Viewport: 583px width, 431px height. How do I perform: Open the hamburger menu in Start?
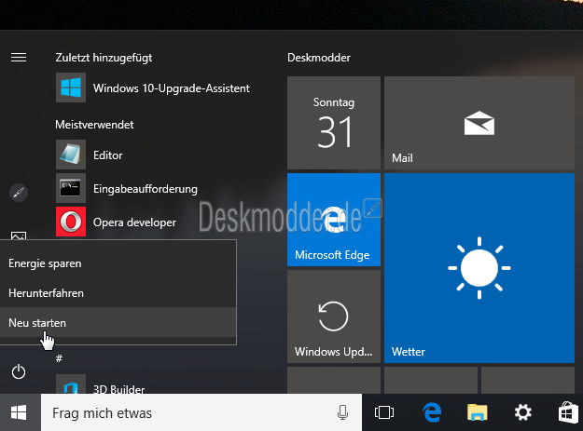pyautogui.click(x=19, y=58)
